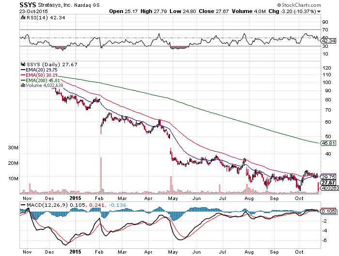The image size is (339, 256).
Task: Click the EMA(20) 29.75 legend entry
Action: [39, 70]
